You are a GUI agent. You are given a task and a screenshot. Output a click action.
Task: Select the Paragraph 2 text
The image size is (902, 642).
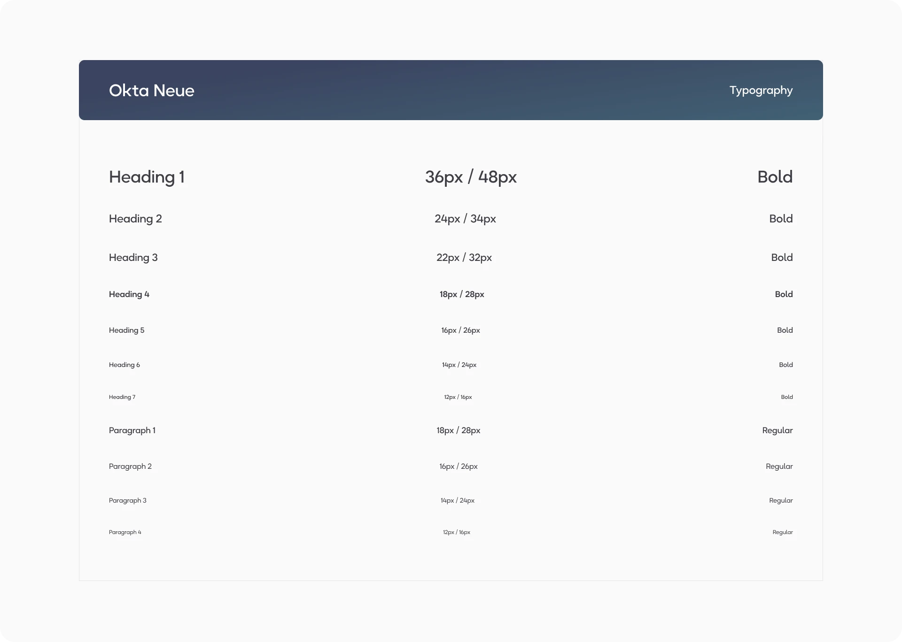pos(130,466)
